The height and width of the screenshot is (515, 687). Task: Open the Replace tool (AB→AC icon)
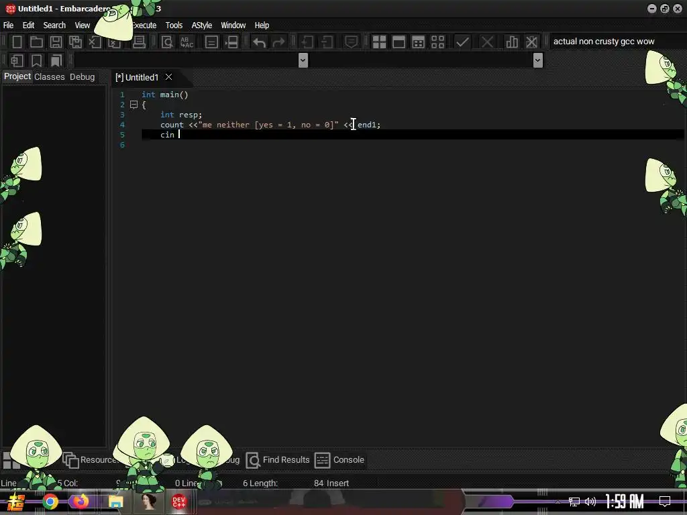pyautogui.click(x=187, y=42)
